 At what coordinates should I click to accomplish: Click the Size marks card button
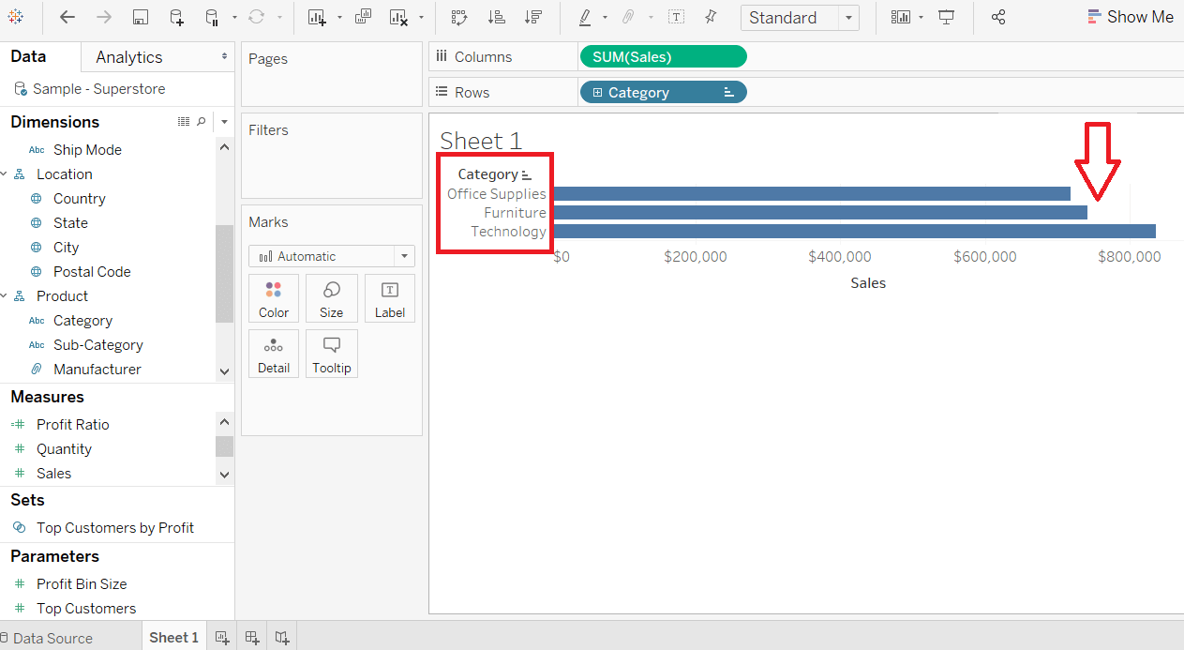point(331,298)
